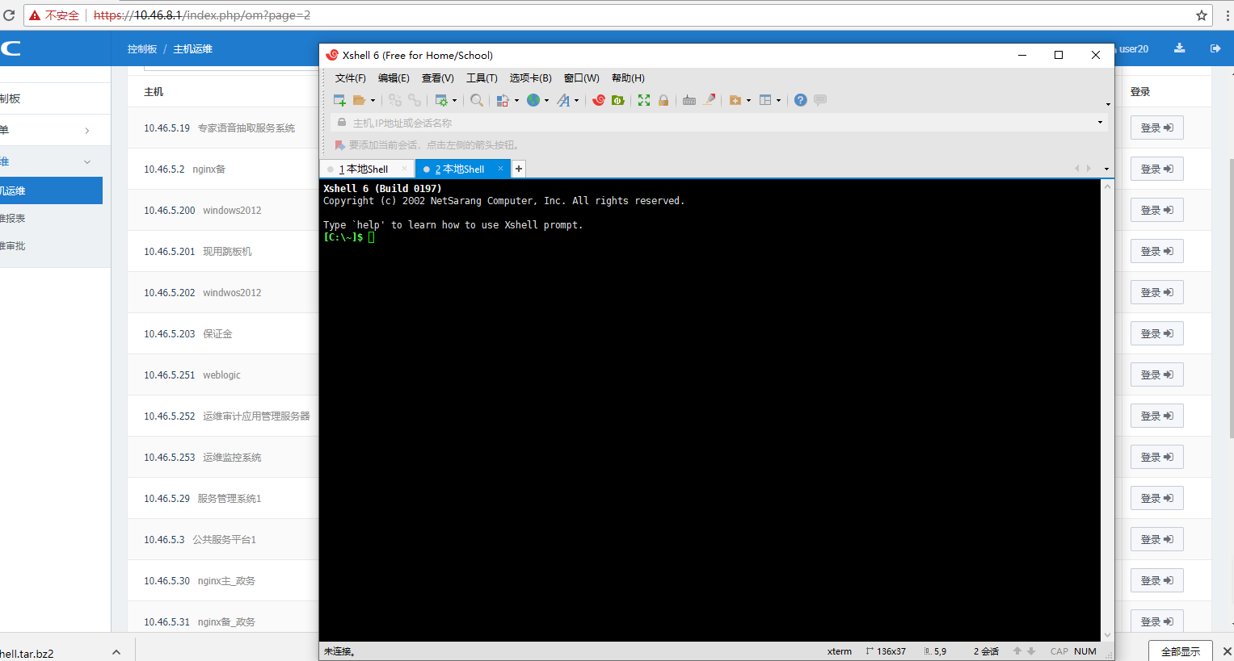Click the lock screen padlock icon
1234x661 pixels.
663,100
